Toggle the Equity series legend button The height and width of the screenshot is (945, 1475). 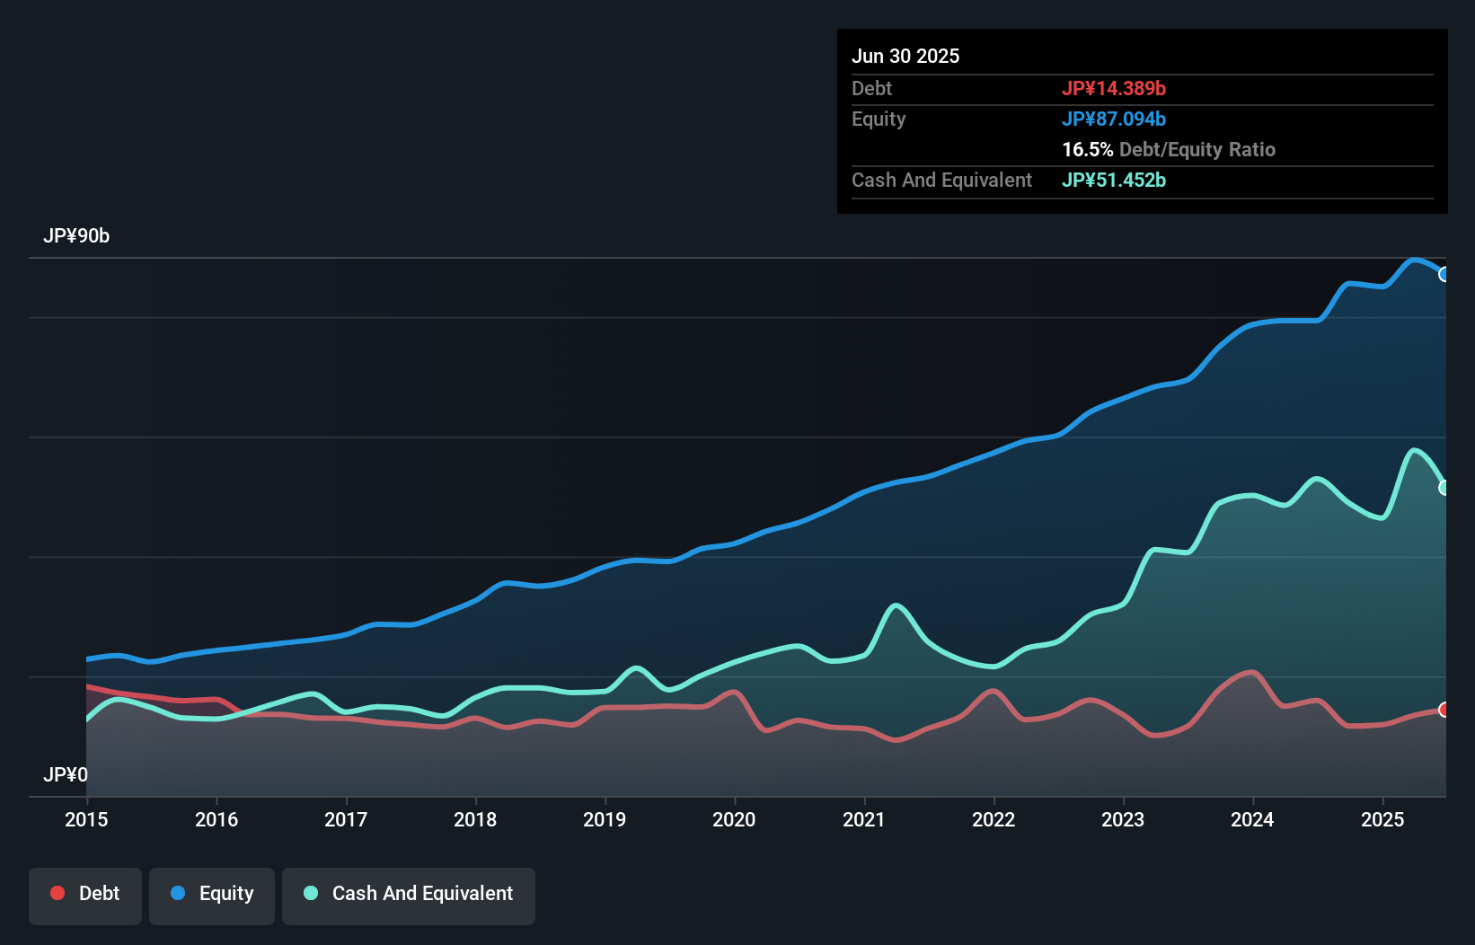pos(212,896)
